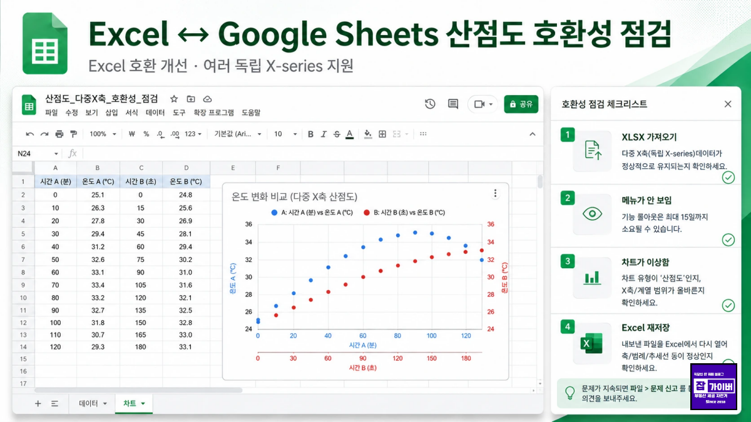Click cell value 33.4 in column B
This screenshot has height=422, width=751.
pos(98,284)
